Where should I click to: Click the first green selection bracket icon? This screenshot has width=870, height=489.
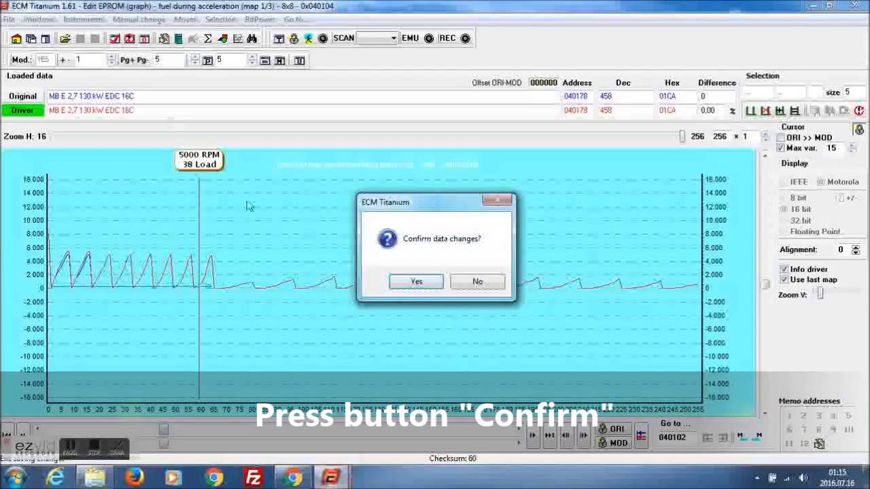(750, 111)
